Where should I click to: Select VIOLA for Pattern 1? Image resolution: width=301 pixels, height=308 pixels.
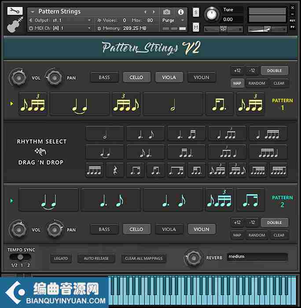tap(169, 77)
